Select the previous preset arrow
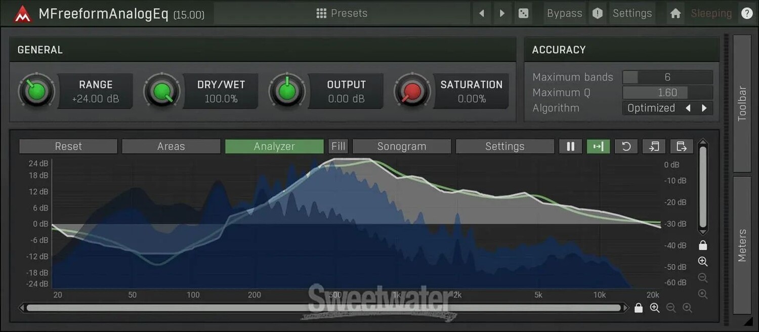Viewport: 759px width, 332px height. click(x=482, y=13)
